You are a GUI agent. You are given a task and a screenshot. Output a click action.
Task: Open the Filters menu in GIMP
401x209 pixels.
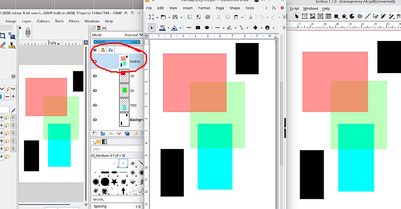(x=74, y=21)
